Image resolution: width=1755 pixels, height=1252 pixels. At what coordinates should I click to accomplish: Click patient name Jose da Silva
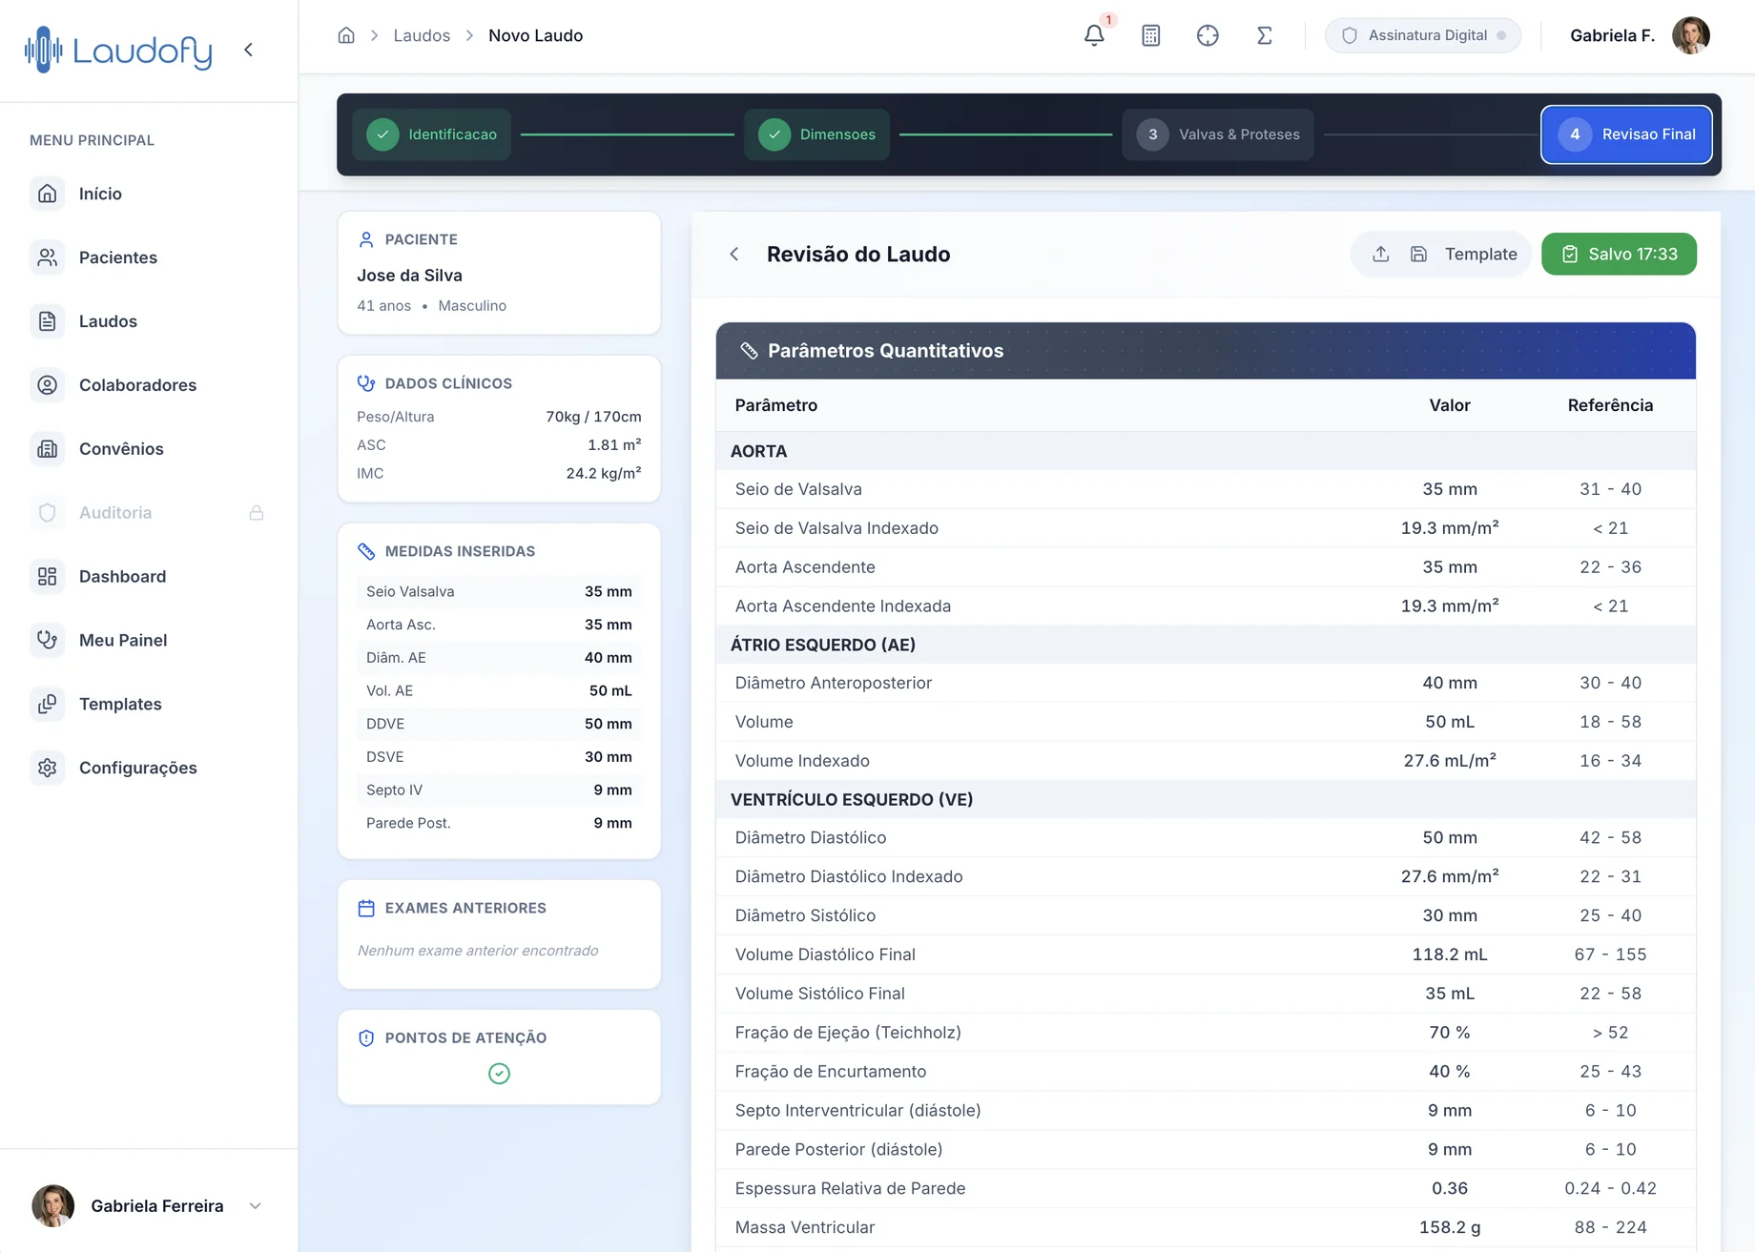coord(409,276)
